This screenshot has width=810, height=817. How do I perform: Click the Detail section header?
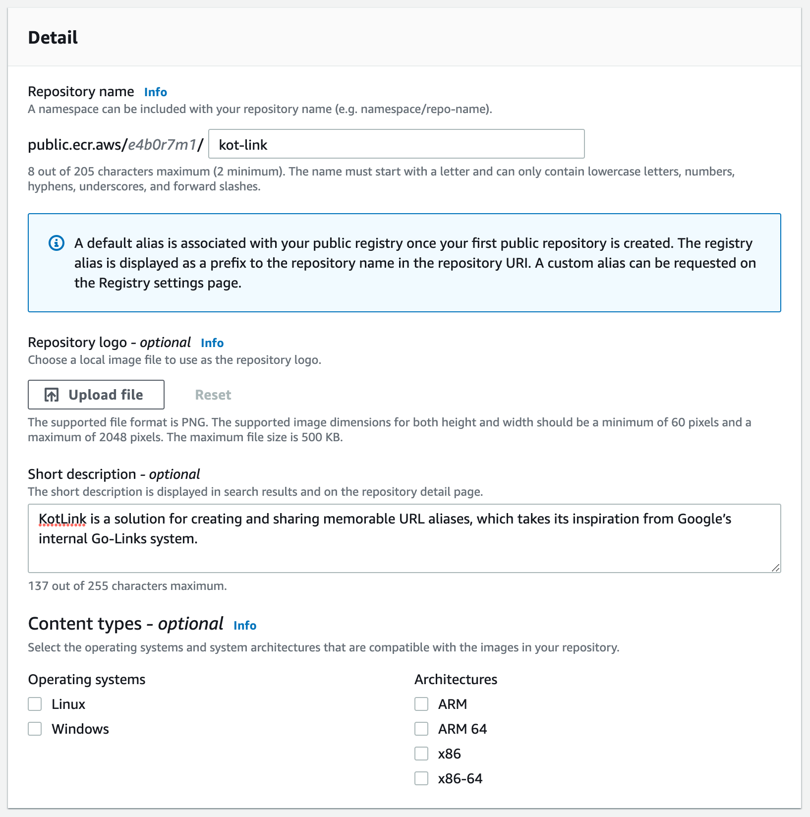53,38
